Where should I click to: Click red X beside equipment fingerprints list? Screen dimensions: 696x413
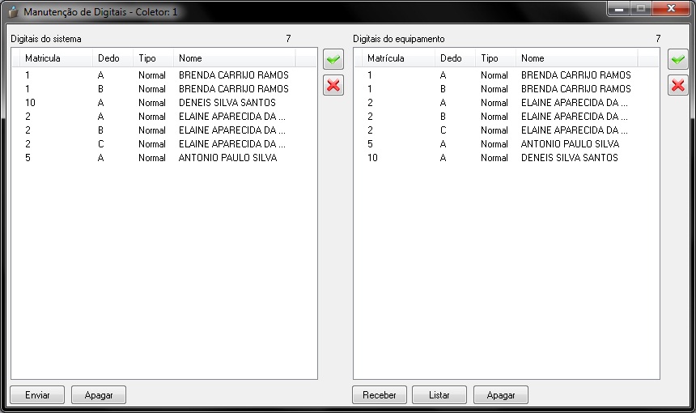[x=677, y=85]
